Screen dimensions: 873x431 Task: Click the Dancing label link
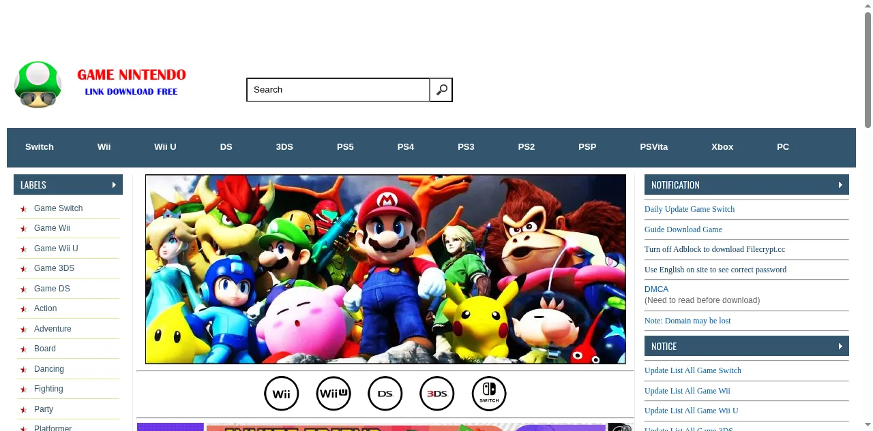tap(49, 369)
